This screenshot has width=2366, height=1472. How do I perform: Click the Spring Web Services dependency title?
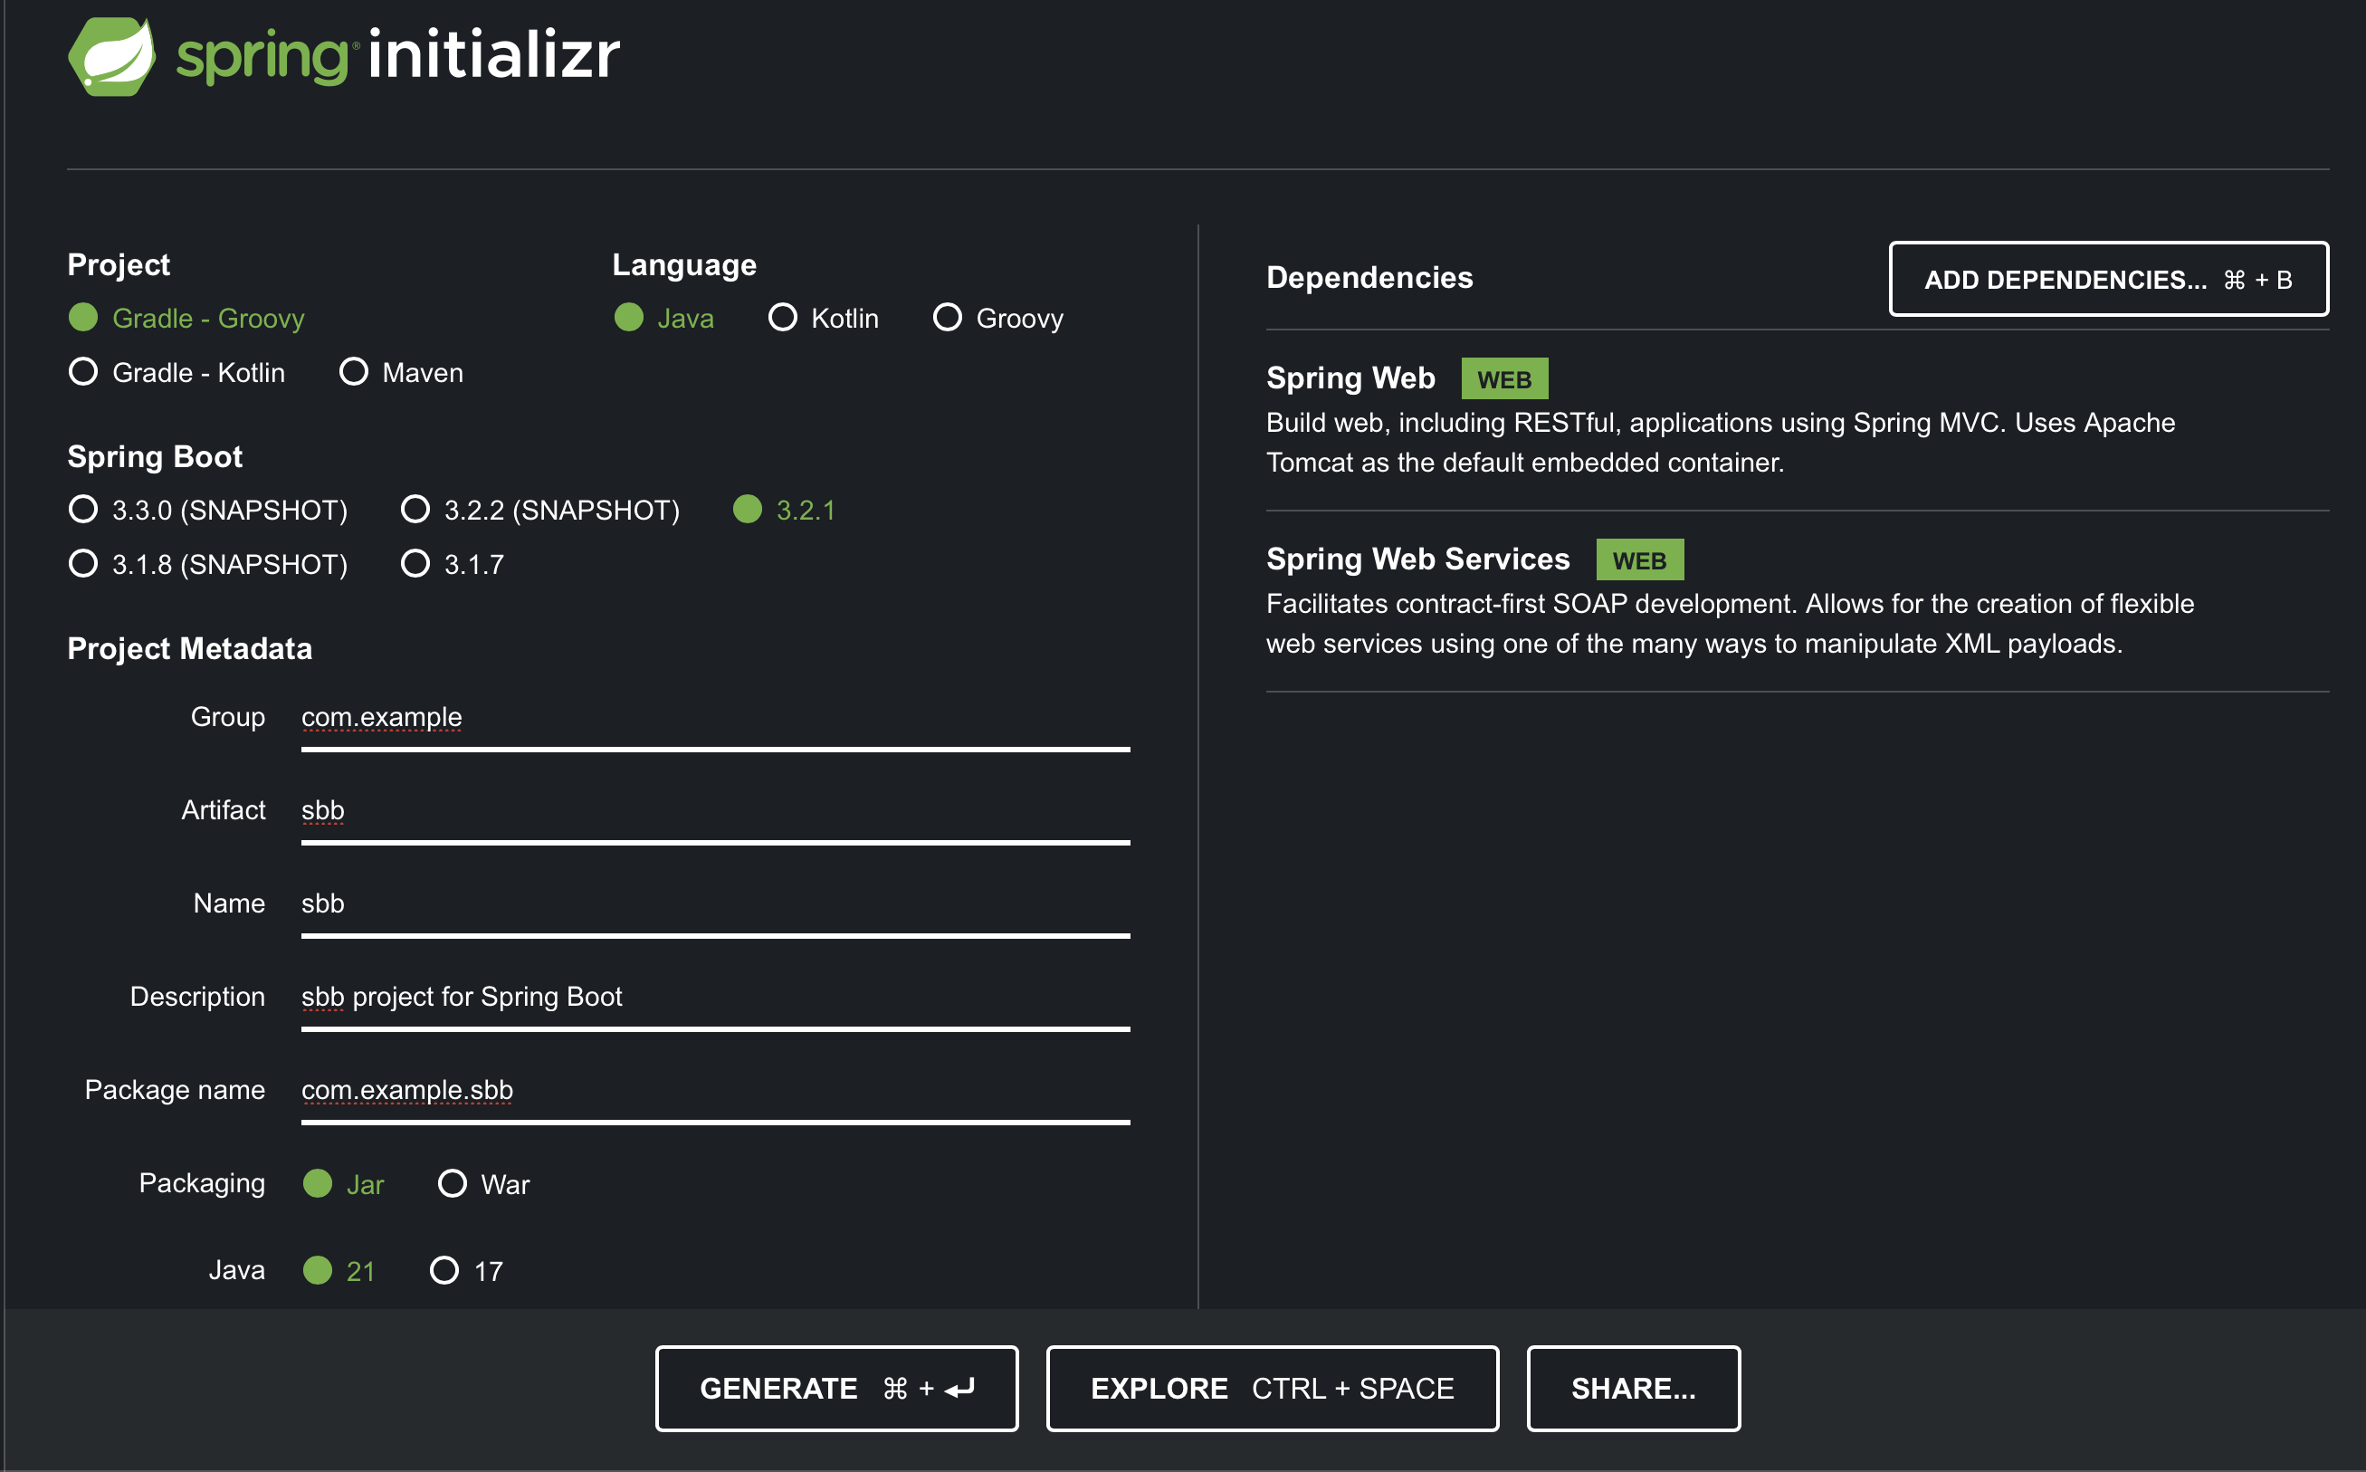tap(1417, 559)
